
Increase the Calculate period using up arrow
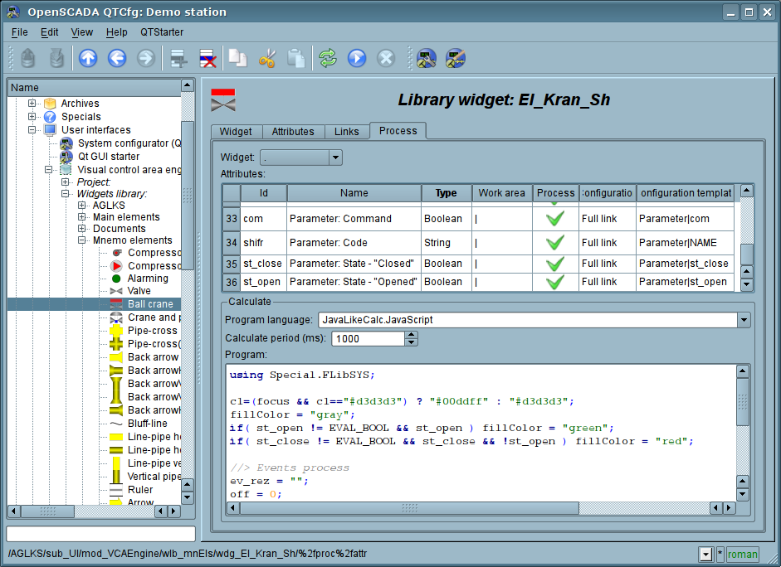click(411, 335)
